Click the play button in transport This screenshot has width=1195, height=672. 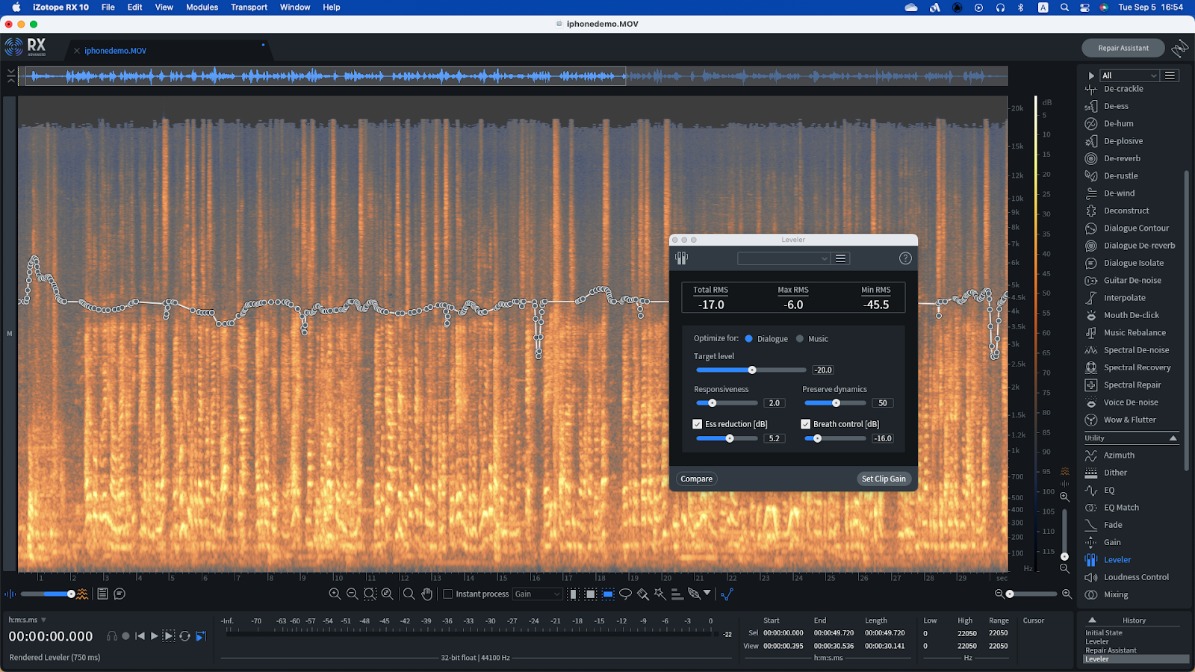155,636
